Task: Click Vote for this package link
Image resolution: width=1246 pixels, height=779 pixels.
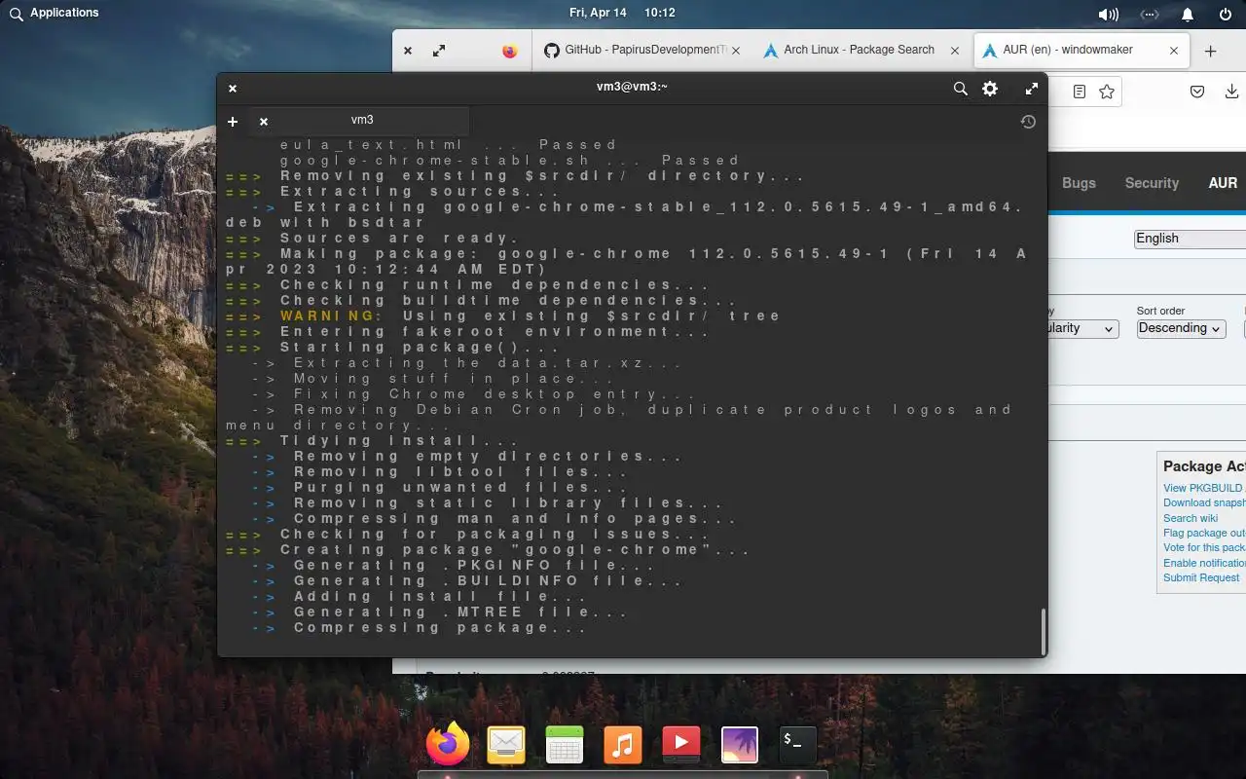Action: 1204,547
